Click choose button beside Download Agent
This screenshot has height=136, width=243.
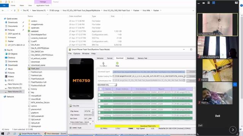pos(191,72)
